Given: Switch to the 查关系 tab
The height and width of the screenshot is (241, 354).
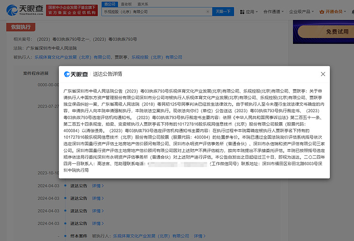Looking at the screenshot, I should pos(142,4).
